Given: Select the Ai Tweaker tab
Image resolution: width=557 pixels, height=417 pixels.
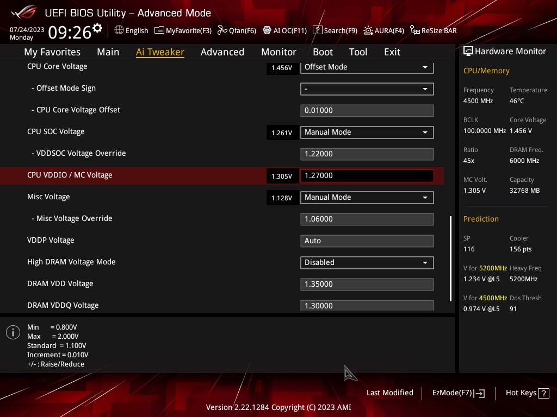Looking at the screenshot, I should (x=160, y=52).
